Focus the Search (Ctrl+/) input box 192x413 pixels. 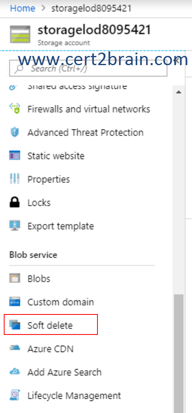88,68
